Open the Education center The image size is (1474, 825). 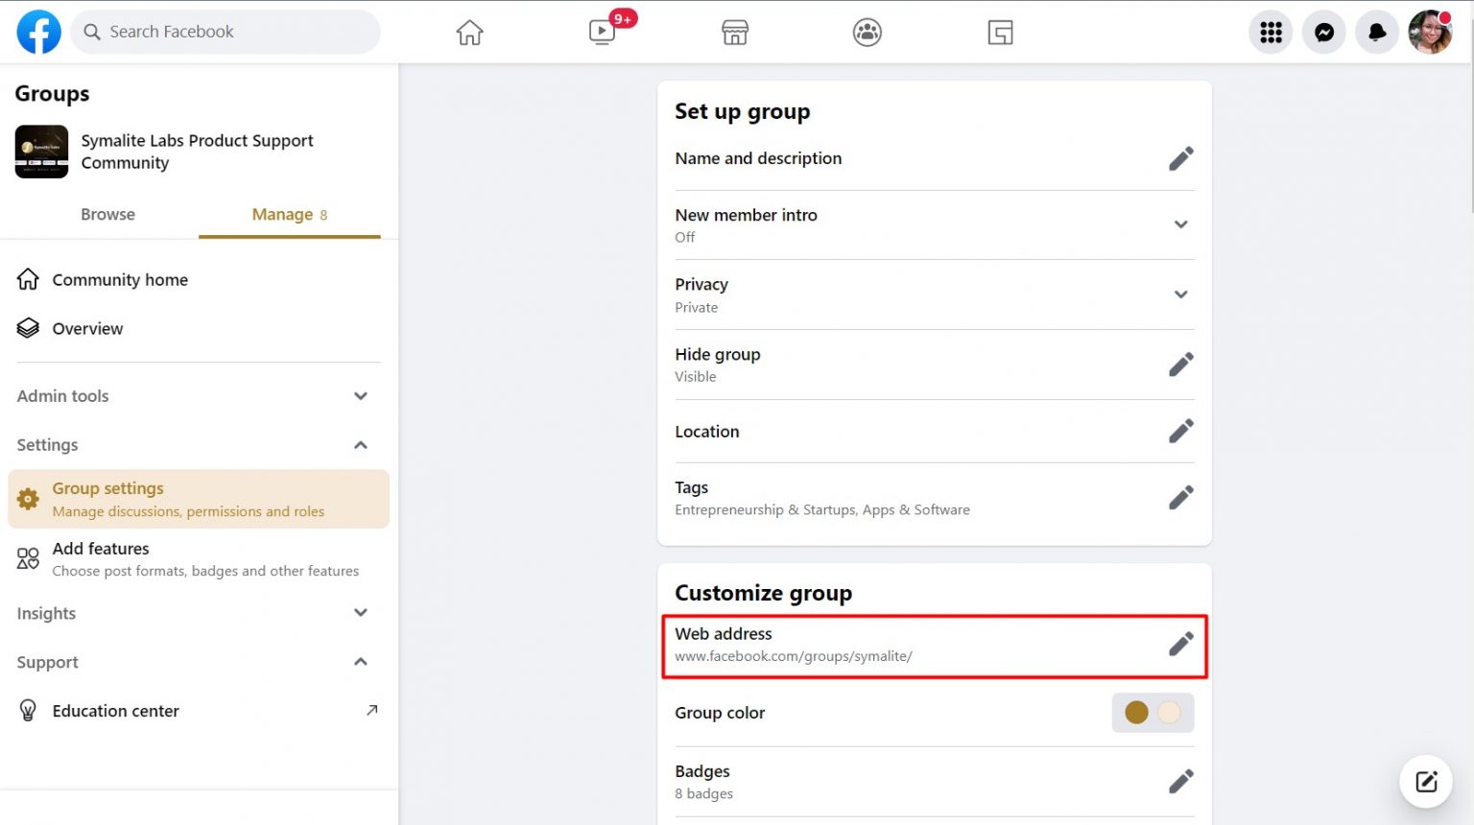115,711
